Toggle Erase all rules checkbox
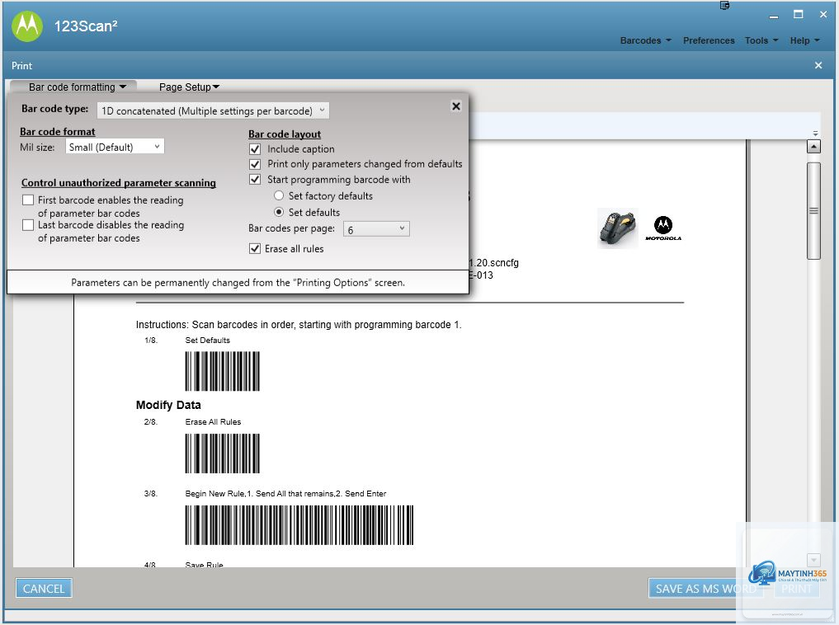This screenshot has height=625, width=839. 255,249
